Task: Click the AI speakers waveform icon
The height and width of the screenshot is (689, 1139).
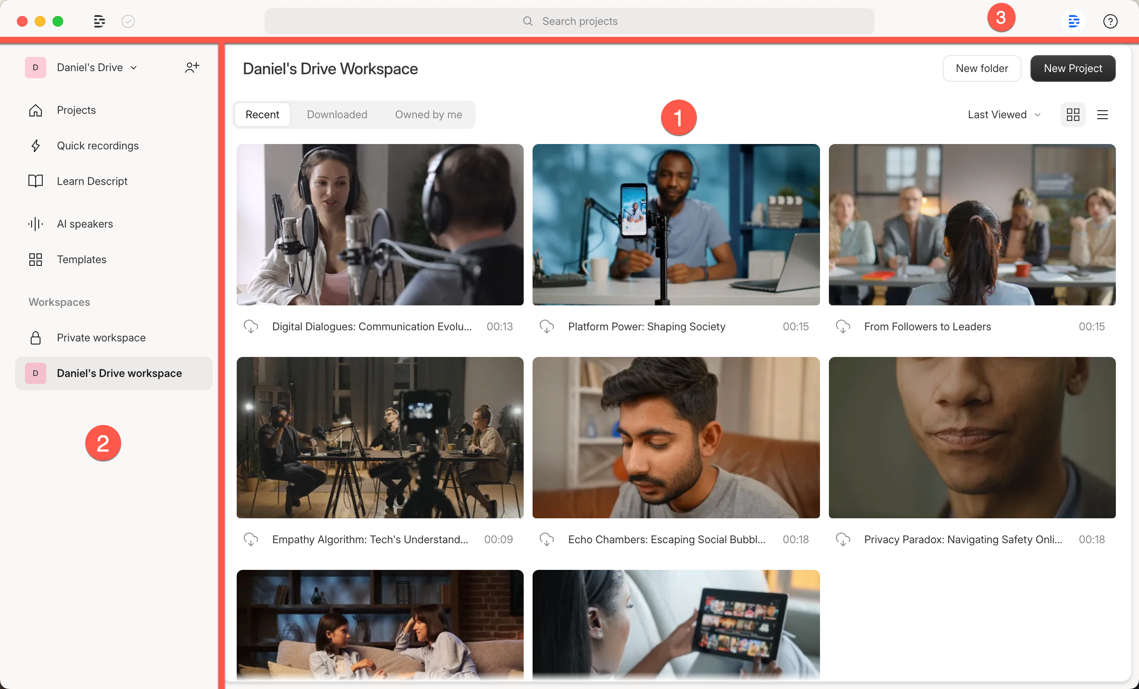Action: (36, 224)
